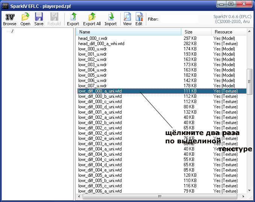Click the vertical scrollbar up arrow
Viewport: 255px width, 202px height.
click(x=249, y=32)
